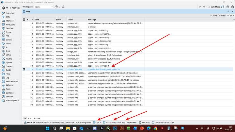Open Windows Start menu
This screenshot has height=132, width=235.
click(x=47, y=128)
